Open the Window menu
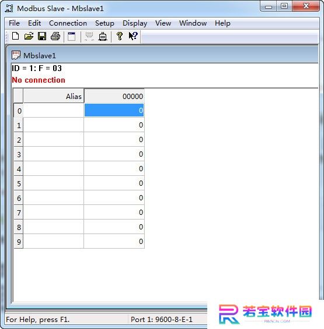Image resolution: width=324 pixels, height=329 pixels. pyautogui.click(x=193, y=23)
